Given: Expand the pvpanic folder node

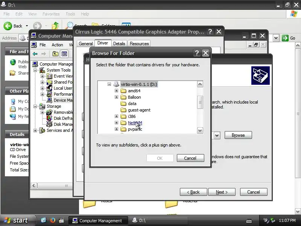Looking at the screenshot, I should point(116,129).
